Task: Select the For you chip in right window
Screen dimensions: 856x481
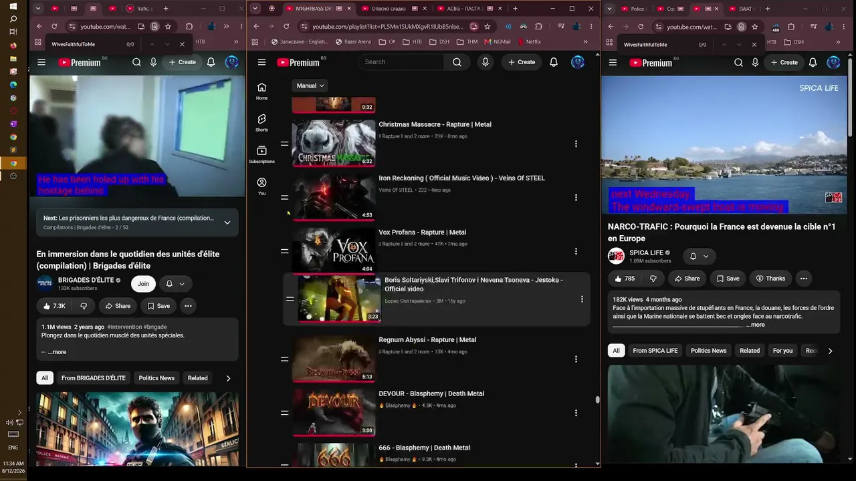Action: pyautogui.click(x=782, y=351)
